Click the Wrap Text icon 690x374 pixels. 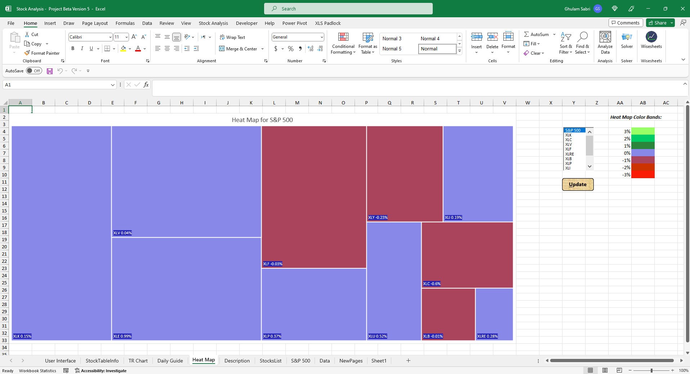click(233, 37)
